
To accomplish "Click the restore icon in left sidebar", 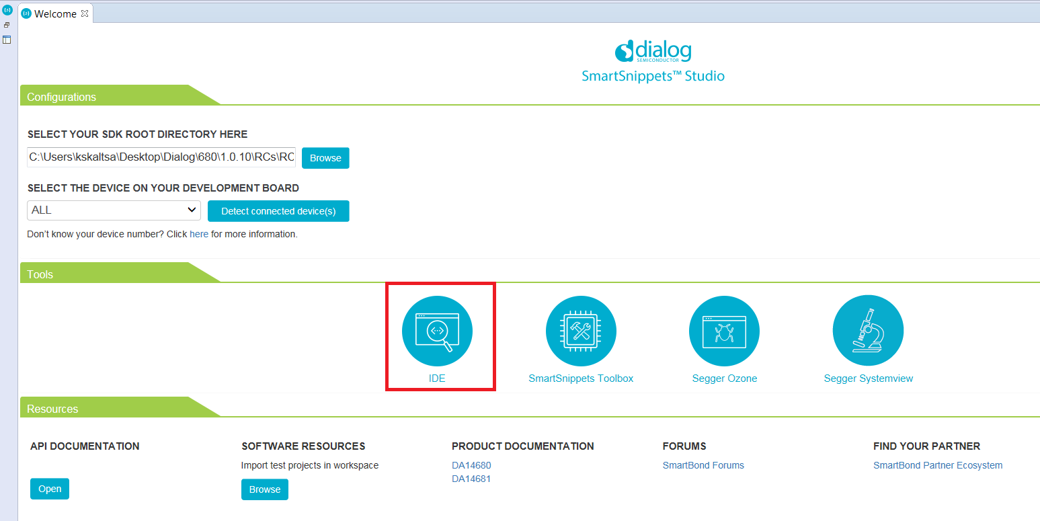I will [x=7, y=25].
